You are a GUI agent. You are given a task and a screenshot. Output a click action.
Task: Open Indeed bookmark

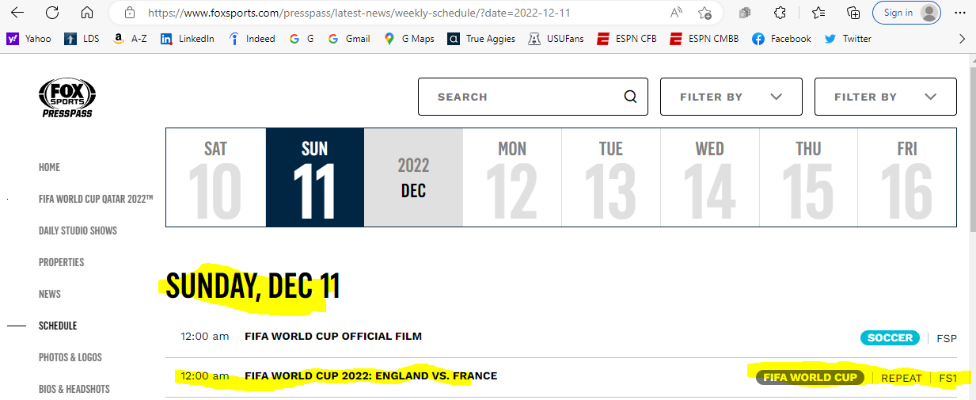click(252, 39)
